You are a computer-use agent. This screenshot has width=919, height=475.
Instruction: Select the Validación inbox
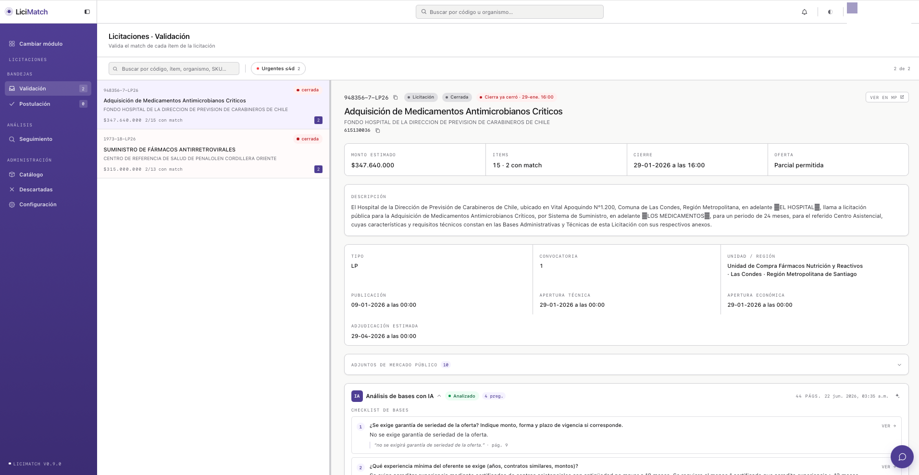pos(48,88)
